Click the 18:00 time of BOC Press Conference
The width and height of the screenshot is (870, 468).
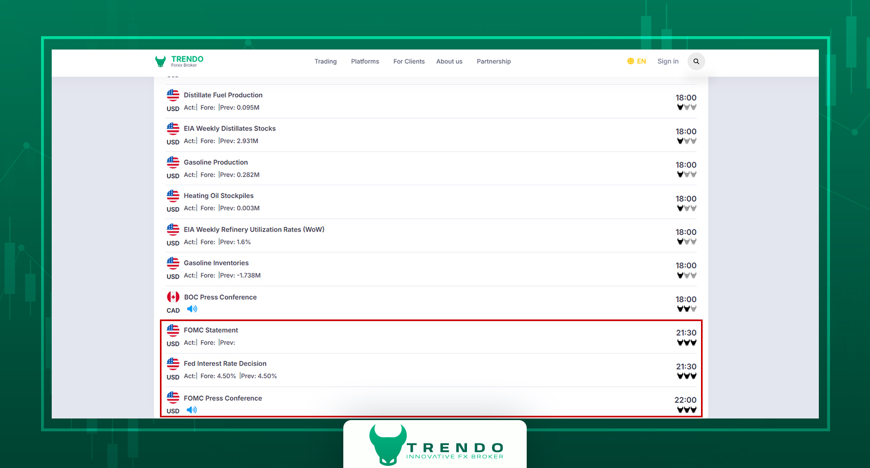coord(686,299)
